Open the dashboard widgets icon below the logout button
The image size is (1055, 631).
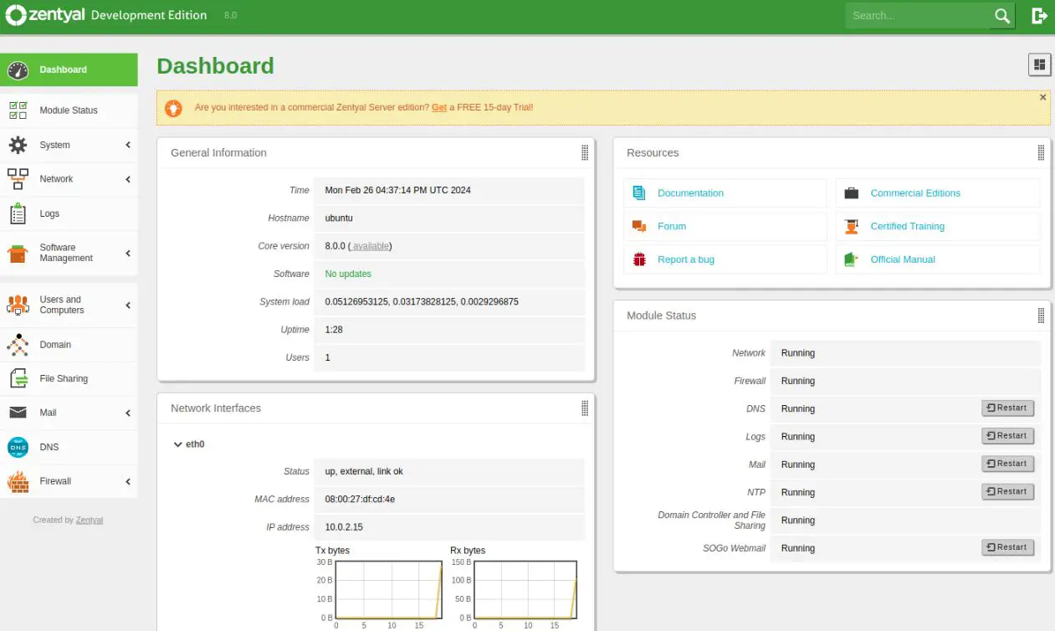[x=1039, y=64]
